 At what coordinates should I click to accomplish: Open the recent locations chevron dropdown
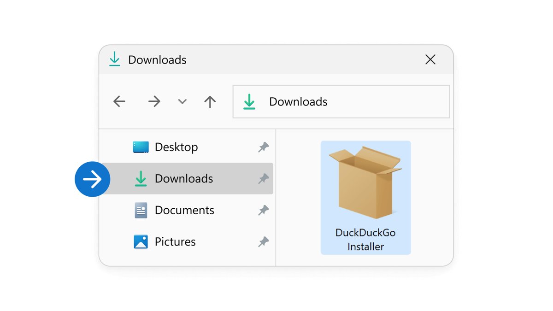click(182, 102)
